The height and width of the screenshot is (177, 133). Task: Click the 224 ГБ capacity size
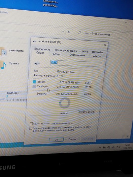click(x=87, y=94)
